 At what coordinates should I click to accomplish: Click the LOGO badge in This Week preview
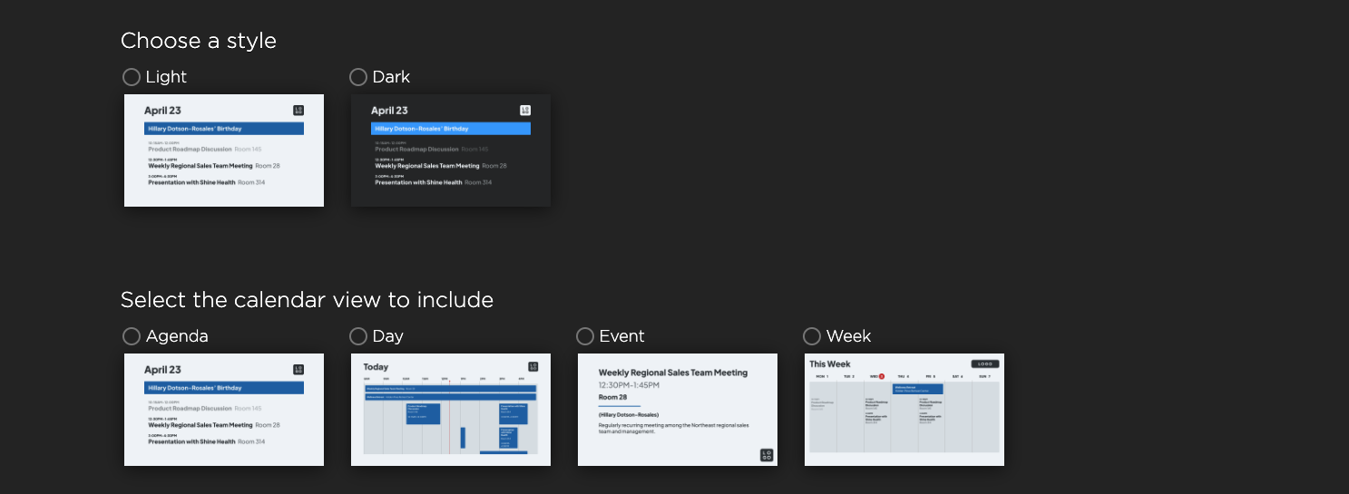[x=984, y=364]
